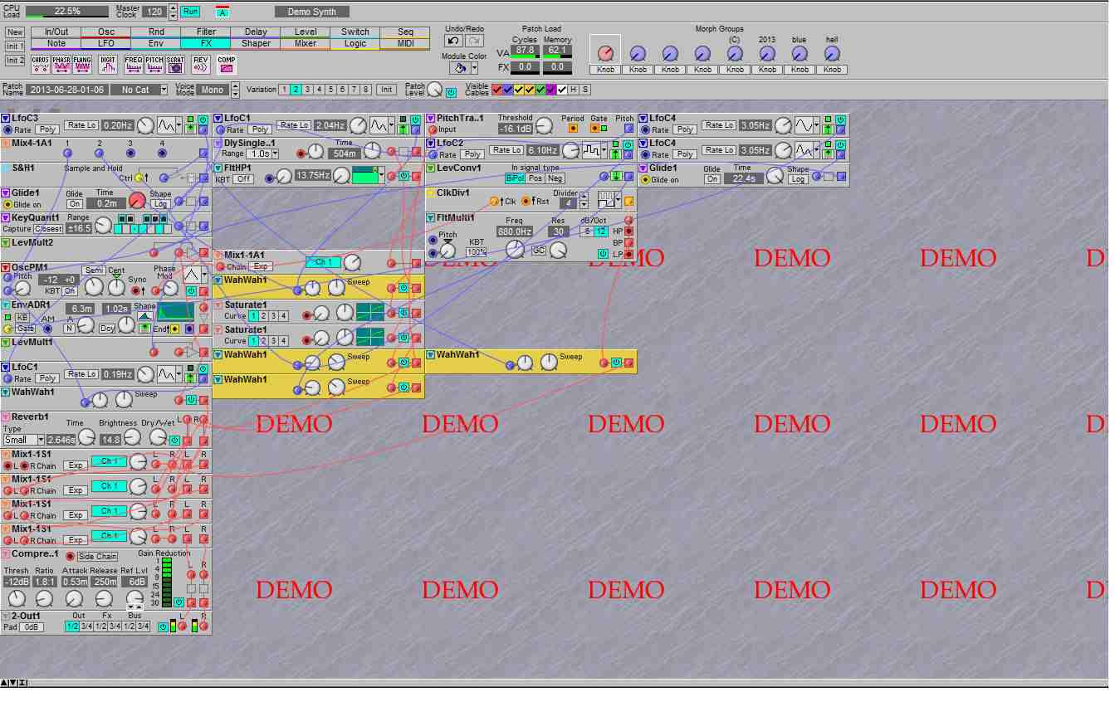The image size is (1115, 726).
Task: Add a Reverb module icon
Action: 200,63
